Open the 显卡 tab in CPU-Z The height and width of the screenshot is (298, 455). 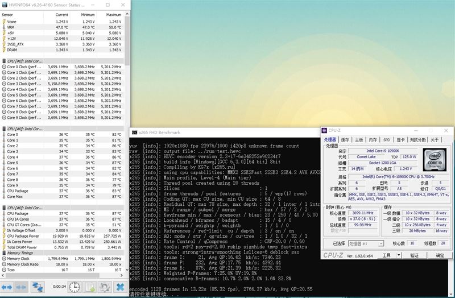tap(400, 140)
